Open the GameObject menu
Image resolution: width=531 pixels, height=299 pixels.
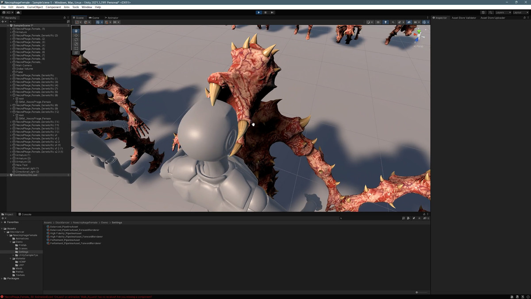[35, 7]
